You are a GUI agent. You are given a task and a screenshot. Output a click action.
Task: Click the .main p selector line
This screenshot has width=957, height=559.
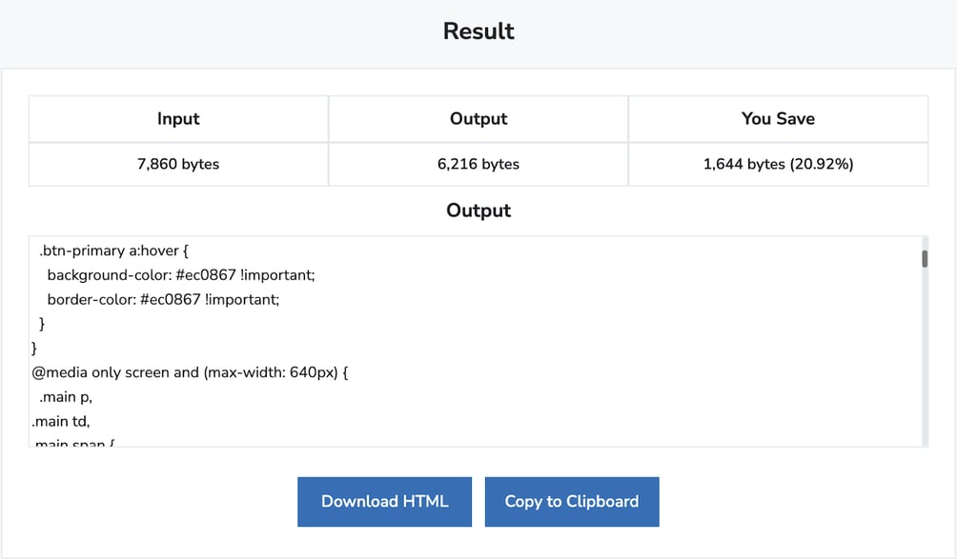click(x=65, y=396)
